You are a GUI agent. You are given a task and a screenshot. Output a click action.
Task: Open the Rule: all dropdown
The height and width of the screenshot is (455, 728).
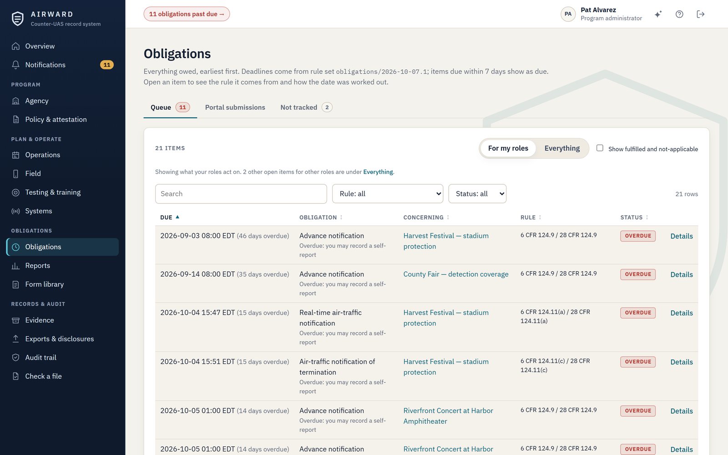click(388, 193)
